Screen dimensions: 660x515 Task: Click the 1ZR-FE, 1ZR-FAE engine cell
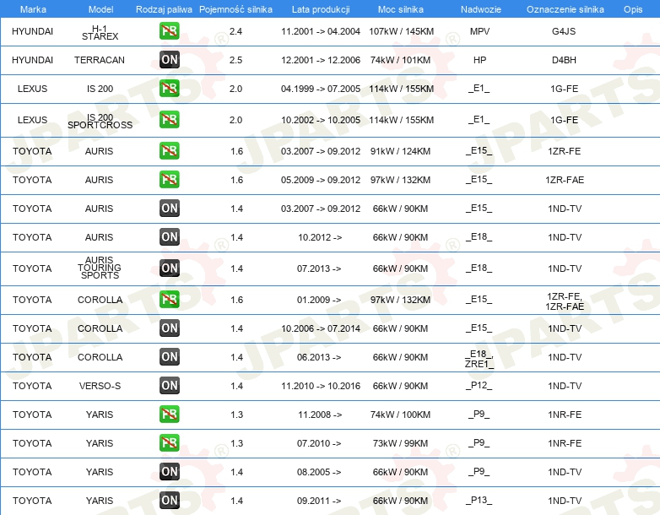click(x=565, y=301)
